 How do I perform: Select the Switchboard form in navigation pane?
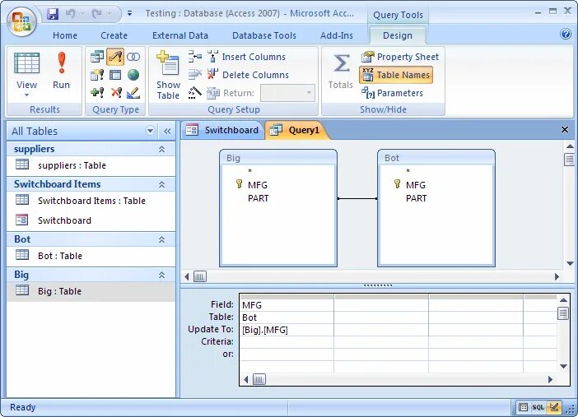pos(91,220)
